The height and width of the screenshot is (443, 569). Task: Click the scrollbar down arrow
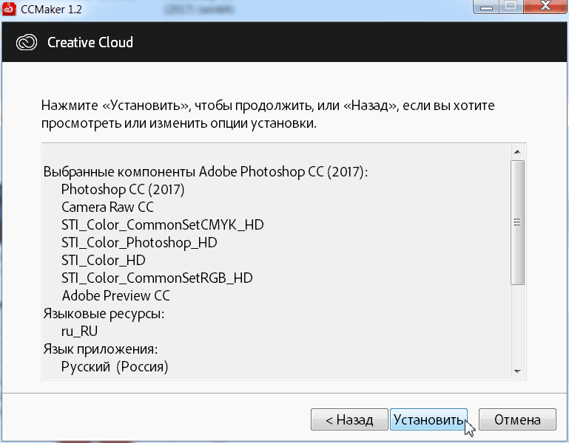(x=517, y=371)
